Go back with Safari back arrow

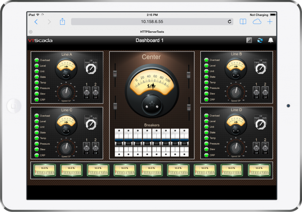coord(36,22)
